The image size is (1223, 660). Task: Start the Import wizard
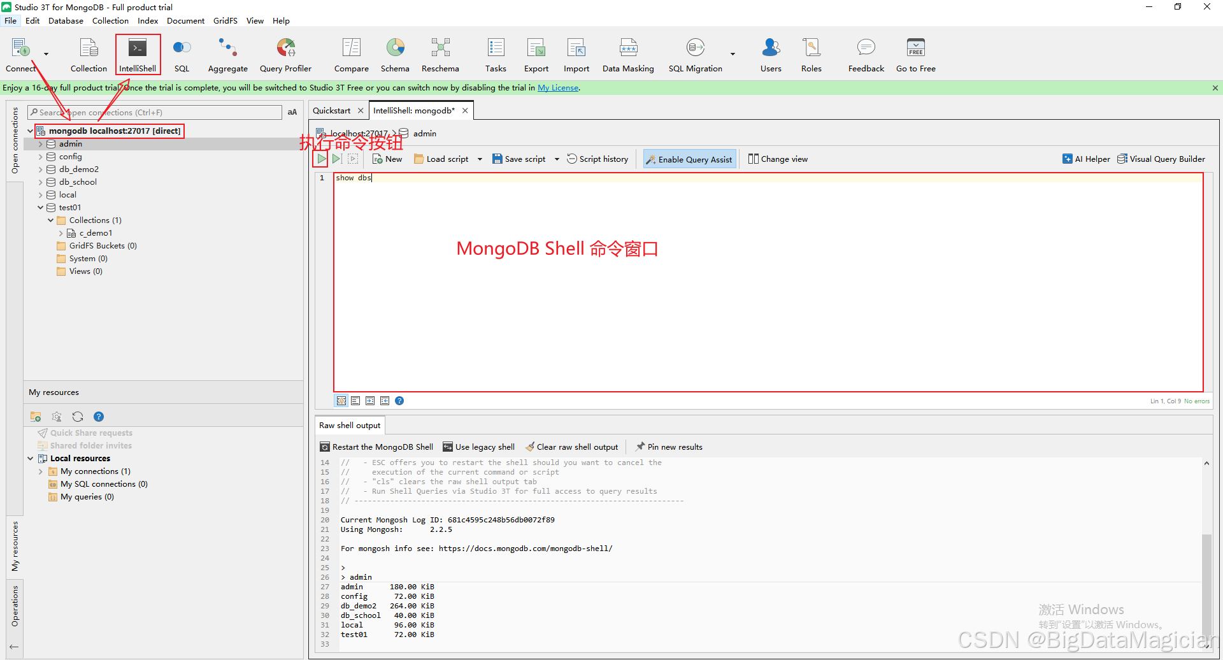click(x=576, y=55)
